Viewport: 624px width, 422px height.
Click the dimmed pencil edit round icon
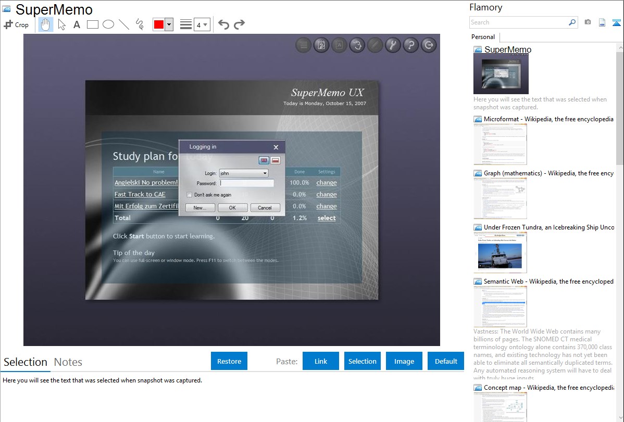point(375,45)
